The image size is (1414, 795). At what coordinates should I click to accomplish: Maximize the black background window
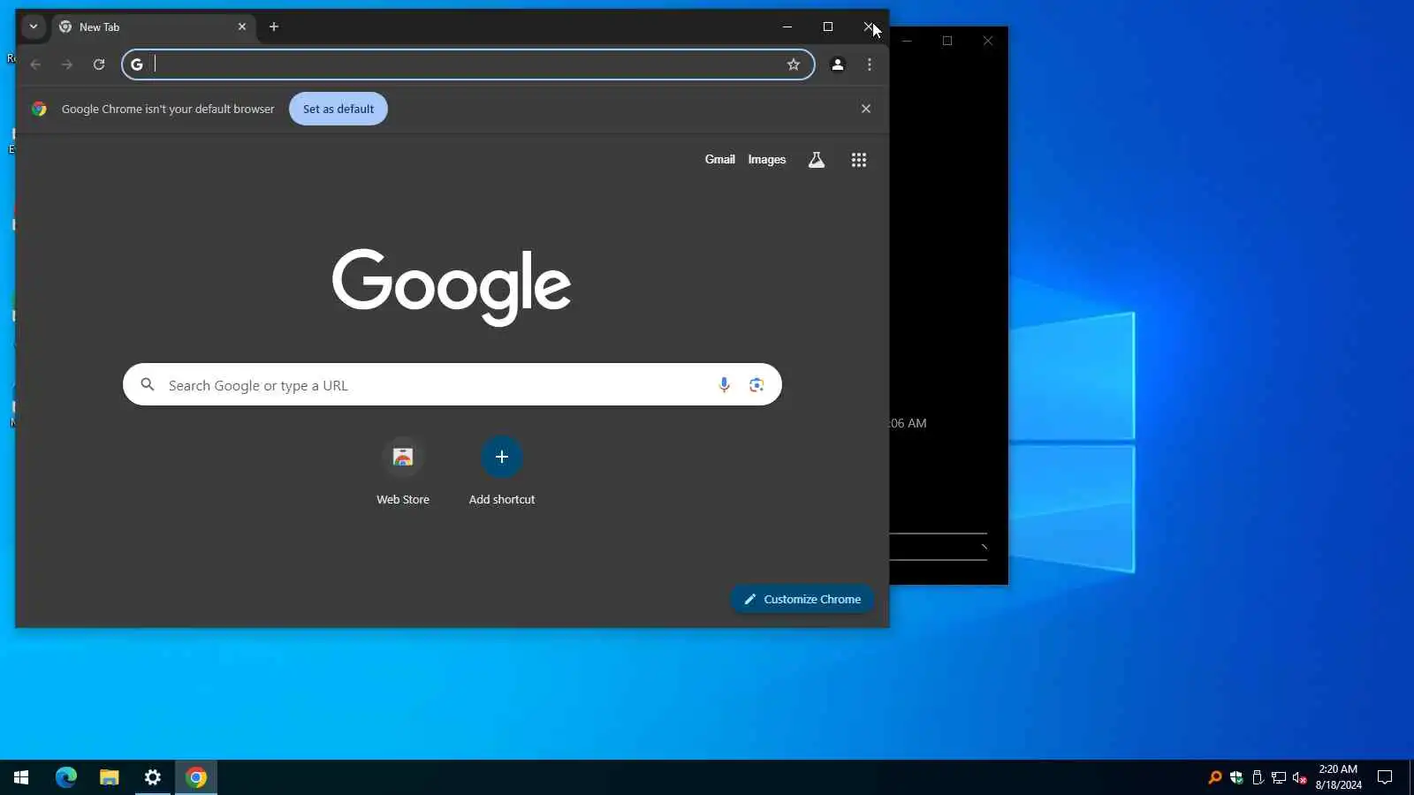947,41
